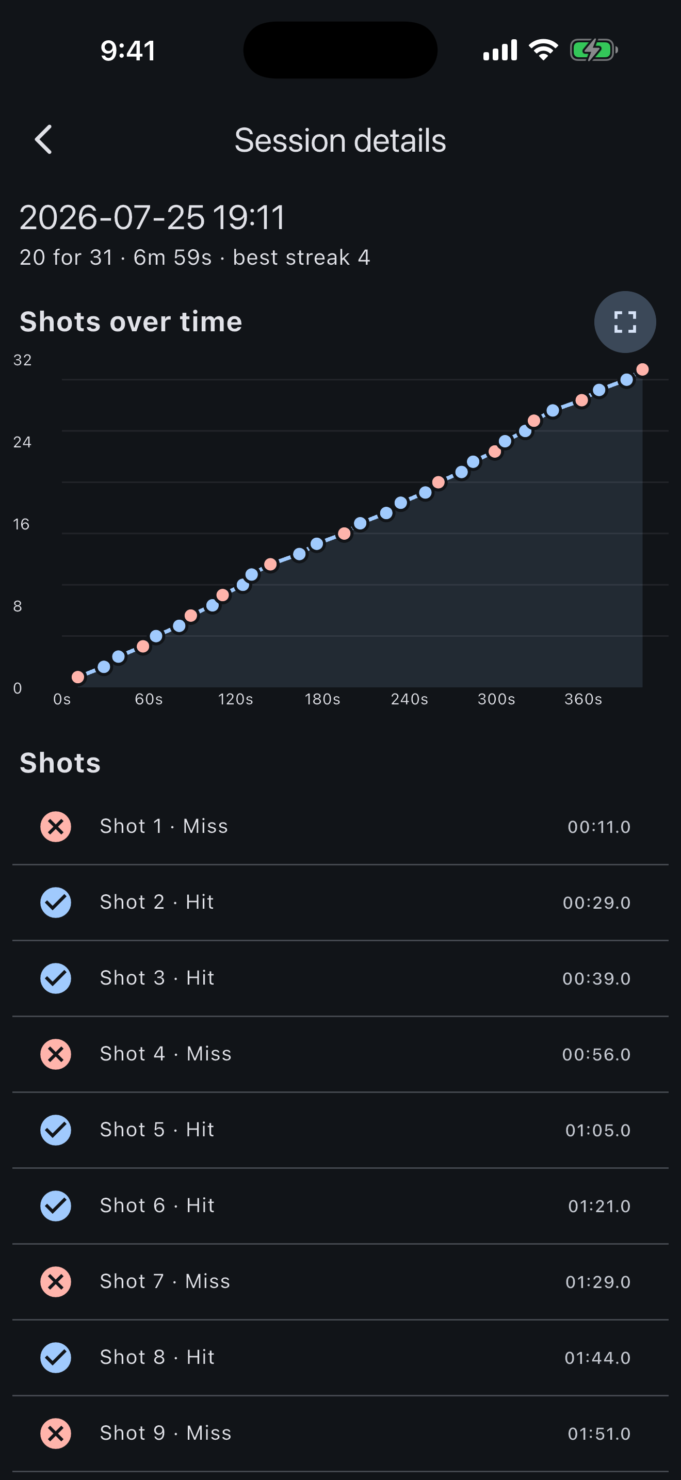Tap the session date 2026-07-25 19:11 heading

pos(152,217)
